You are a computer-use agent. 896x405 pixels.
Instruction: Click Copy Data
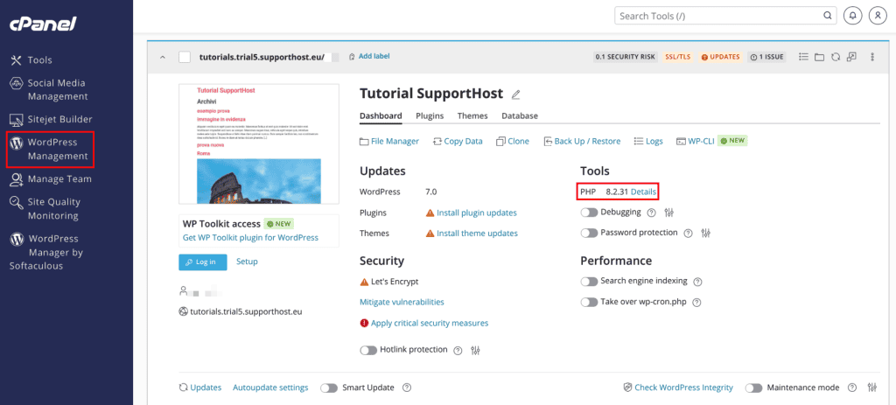click(x=458, y=141)
